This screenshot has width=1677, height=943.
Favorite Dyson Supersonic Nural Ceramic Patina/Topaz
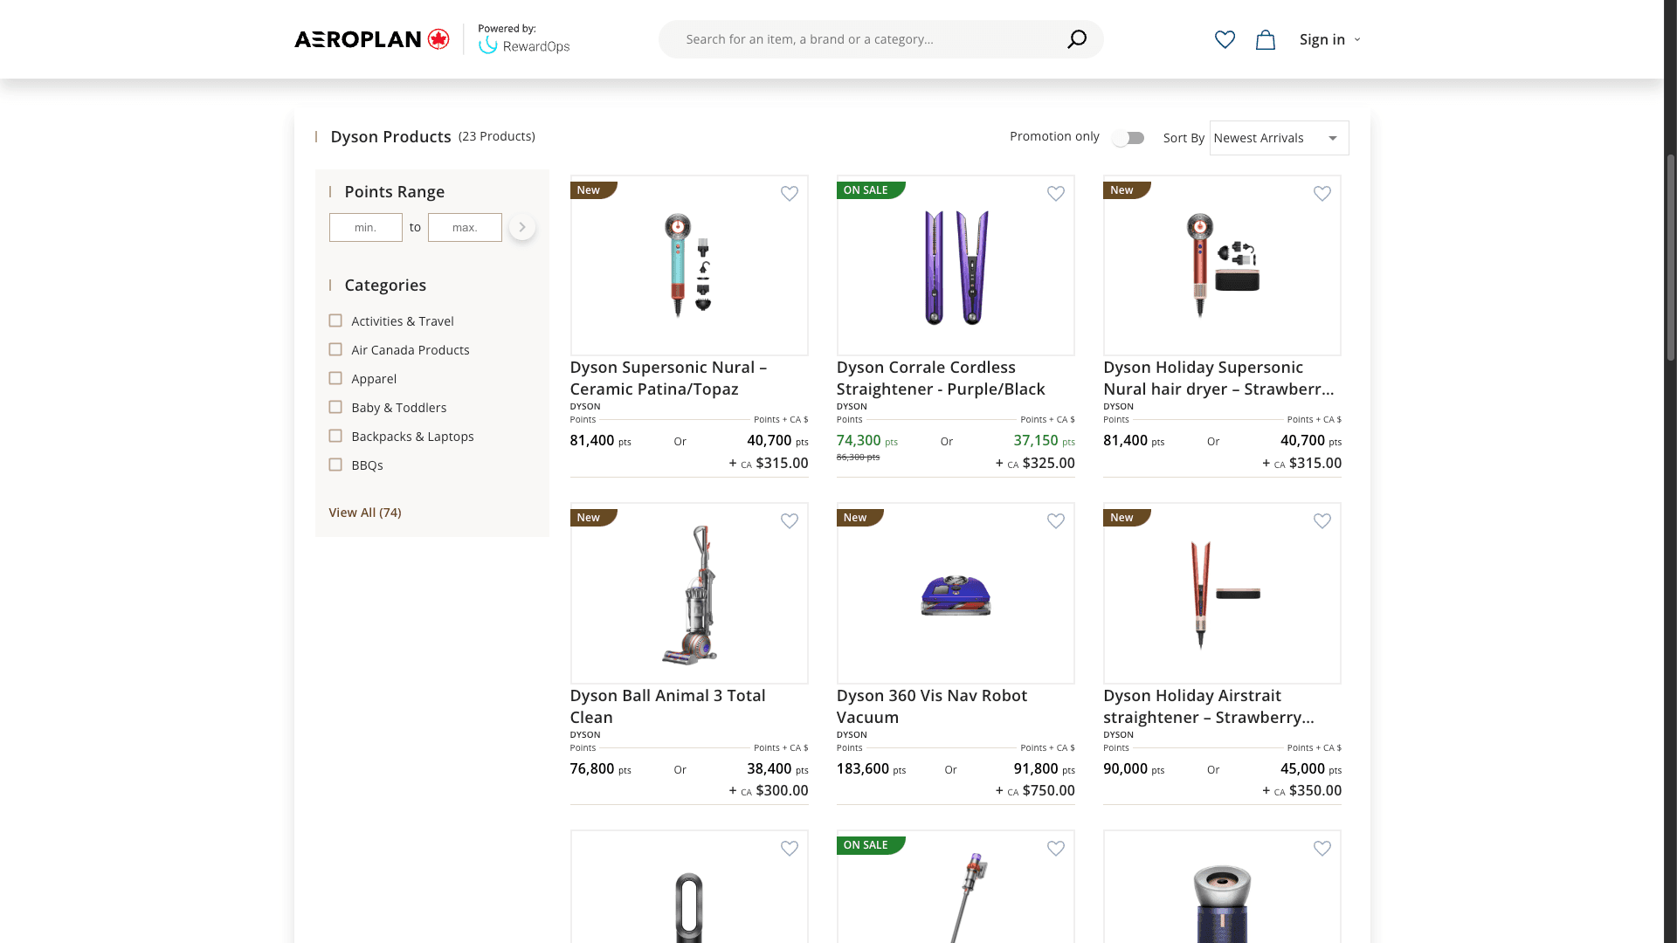[x=790, y=194]
